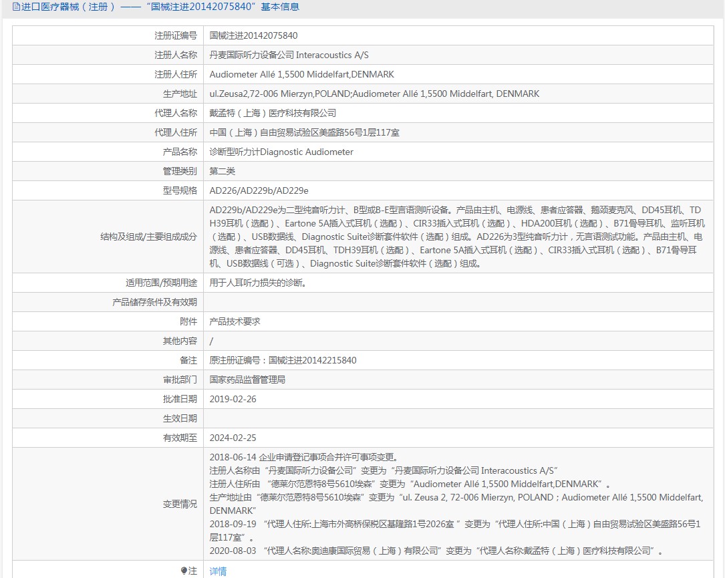Viewport: 725px width, 578px height.
Task: Click the change line starting with 注册人名称由
Action: pyautogui.click(x=384, y=470)
